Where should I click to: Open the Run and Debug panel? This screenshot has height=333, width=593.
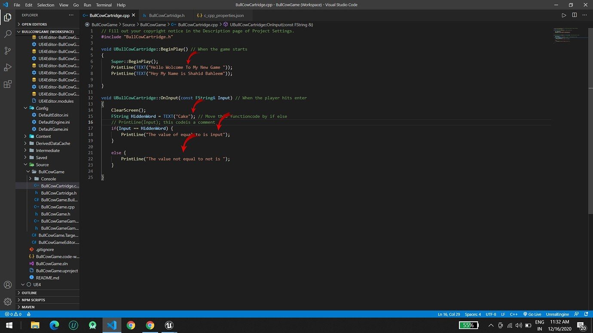click(x=7, y=67)
